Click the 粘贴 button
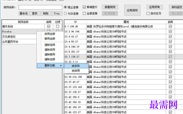 tap(46, 13)
